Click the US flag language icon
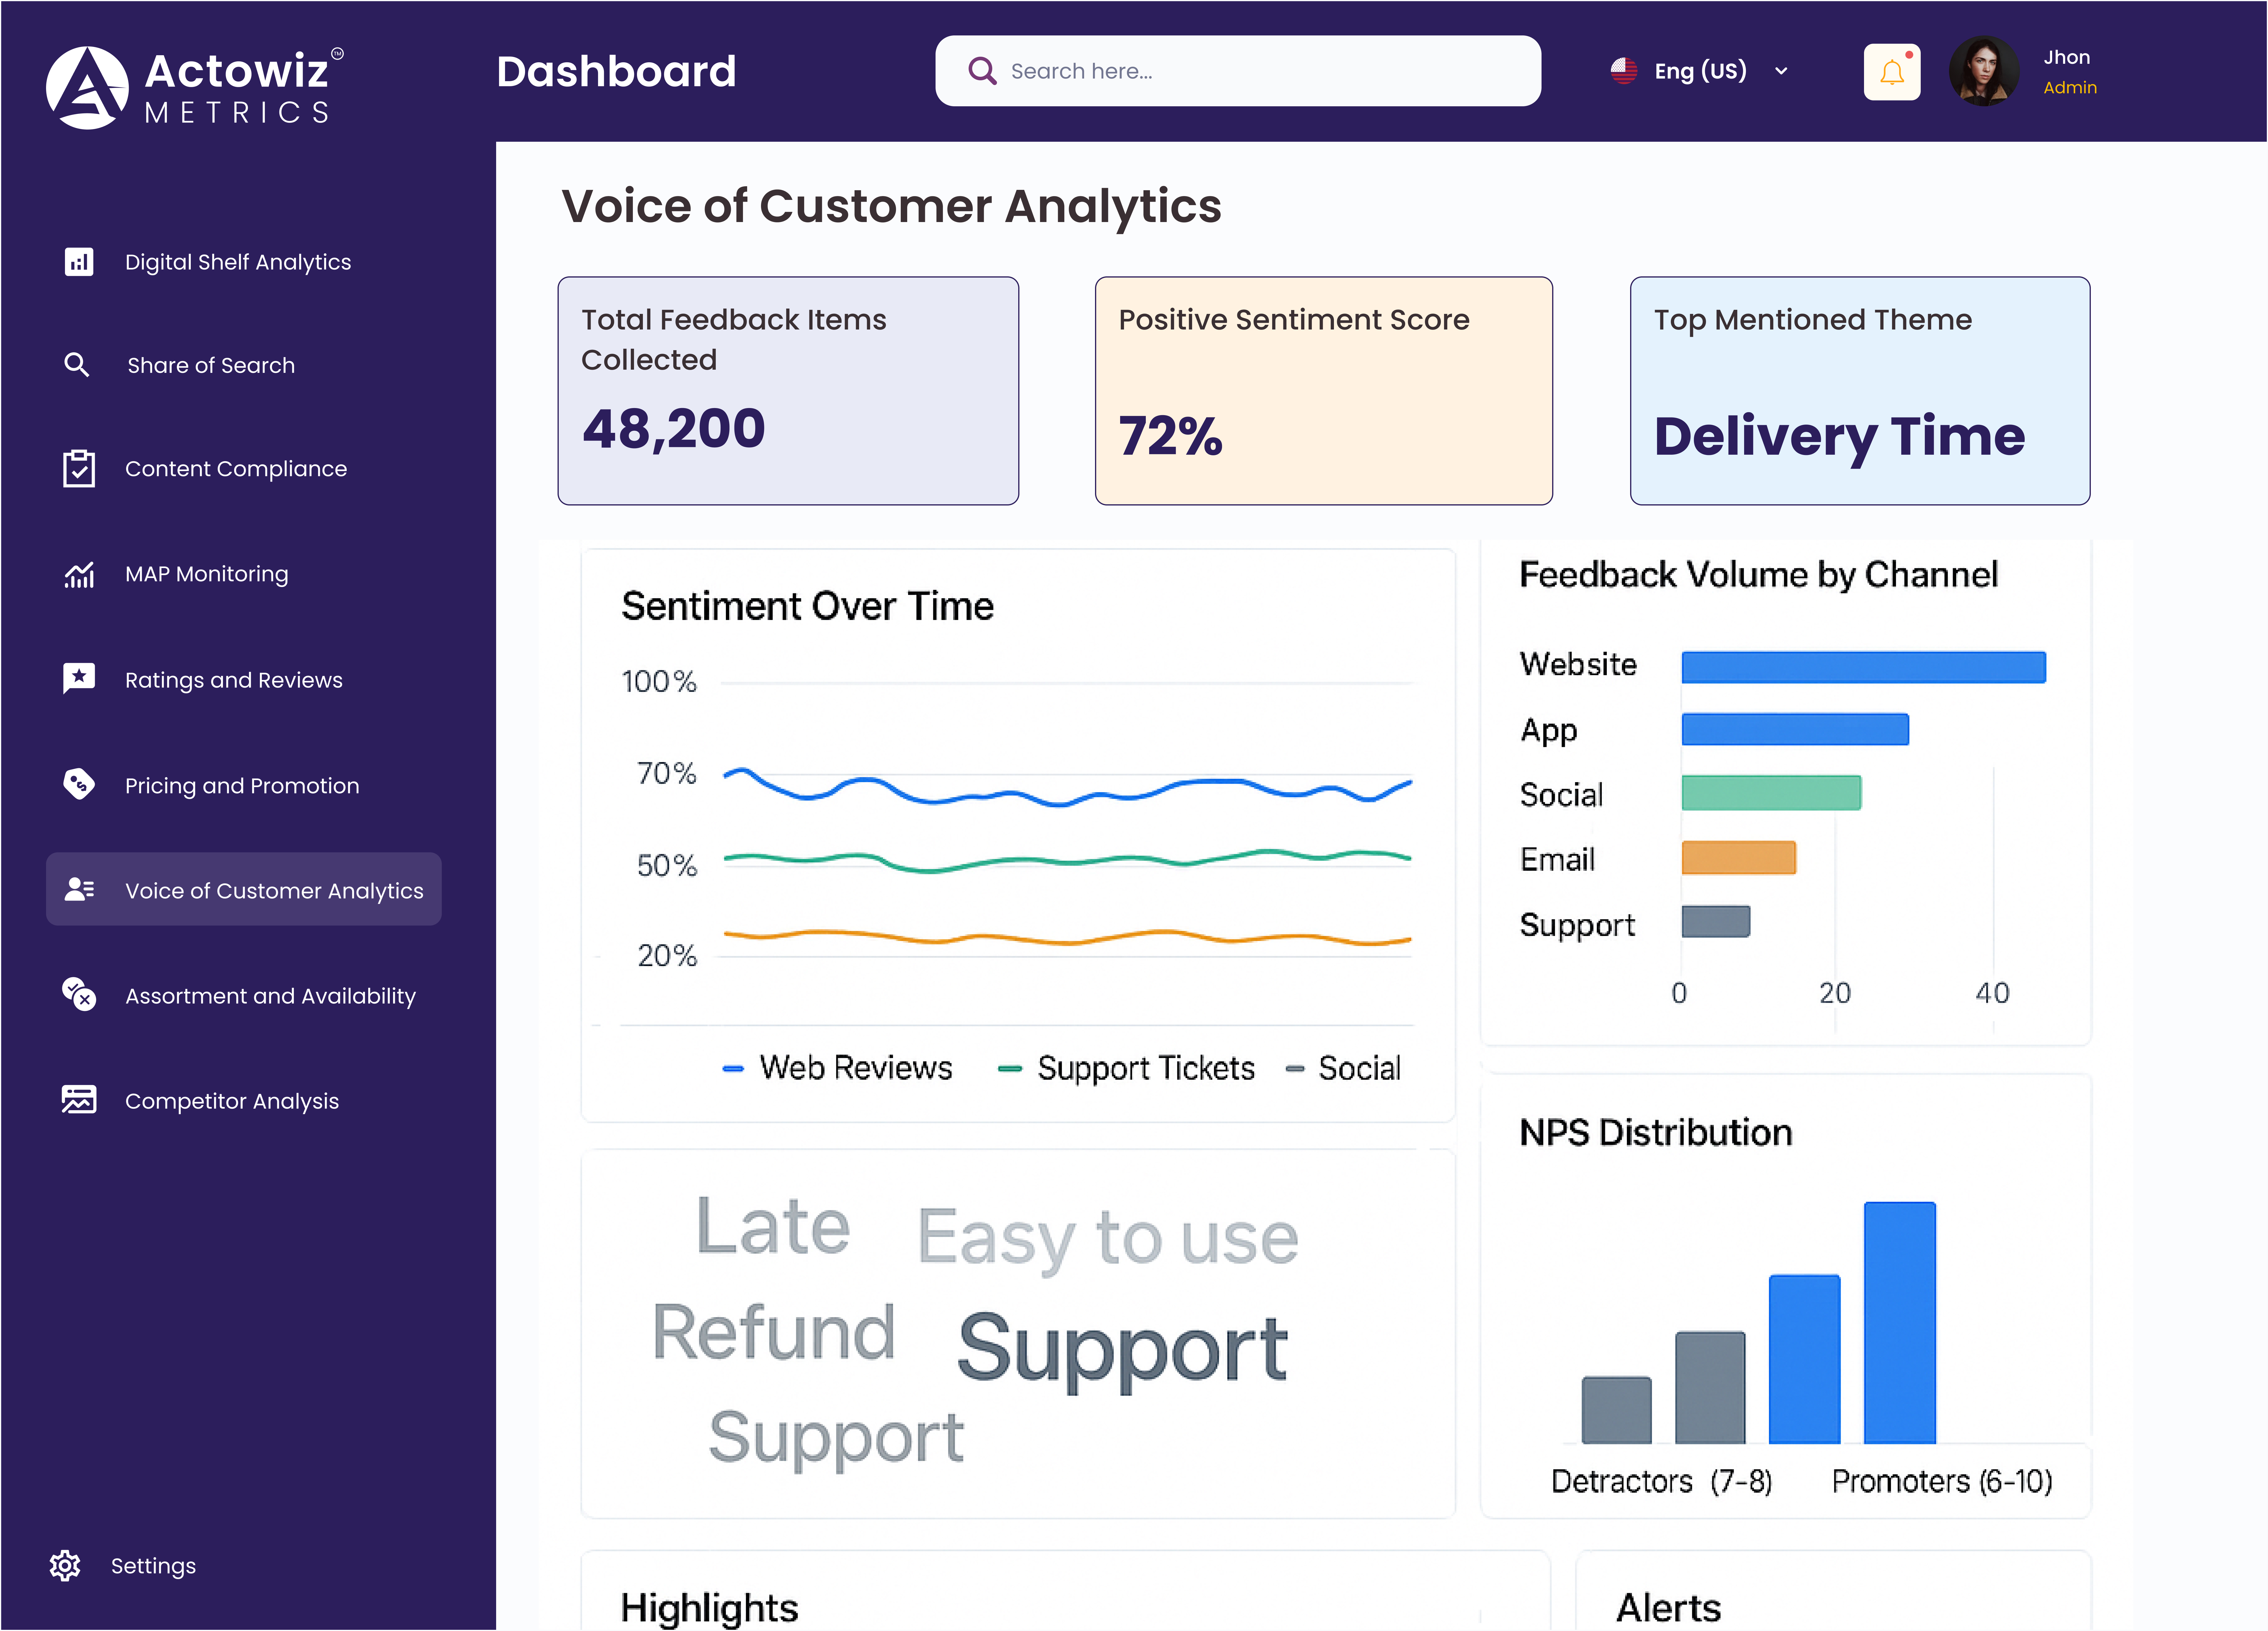The width and height of the screenshot is (2268, 1631). [1624, 71]
